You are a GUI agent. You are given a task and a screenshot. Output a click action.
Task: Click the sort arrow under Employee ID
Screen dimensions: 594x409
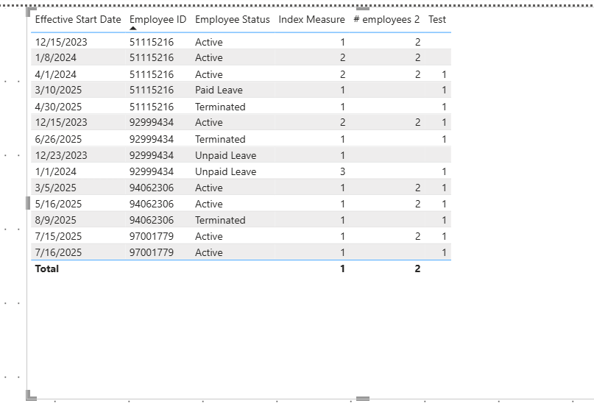coord(133,29)
